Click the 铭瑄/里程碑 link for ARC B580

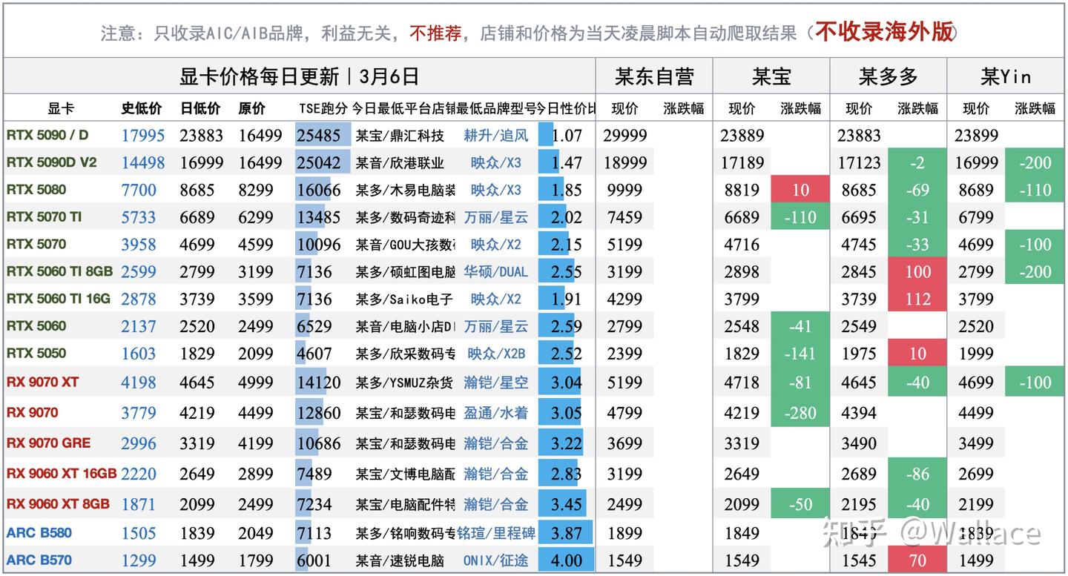click(x=497, y=533)
